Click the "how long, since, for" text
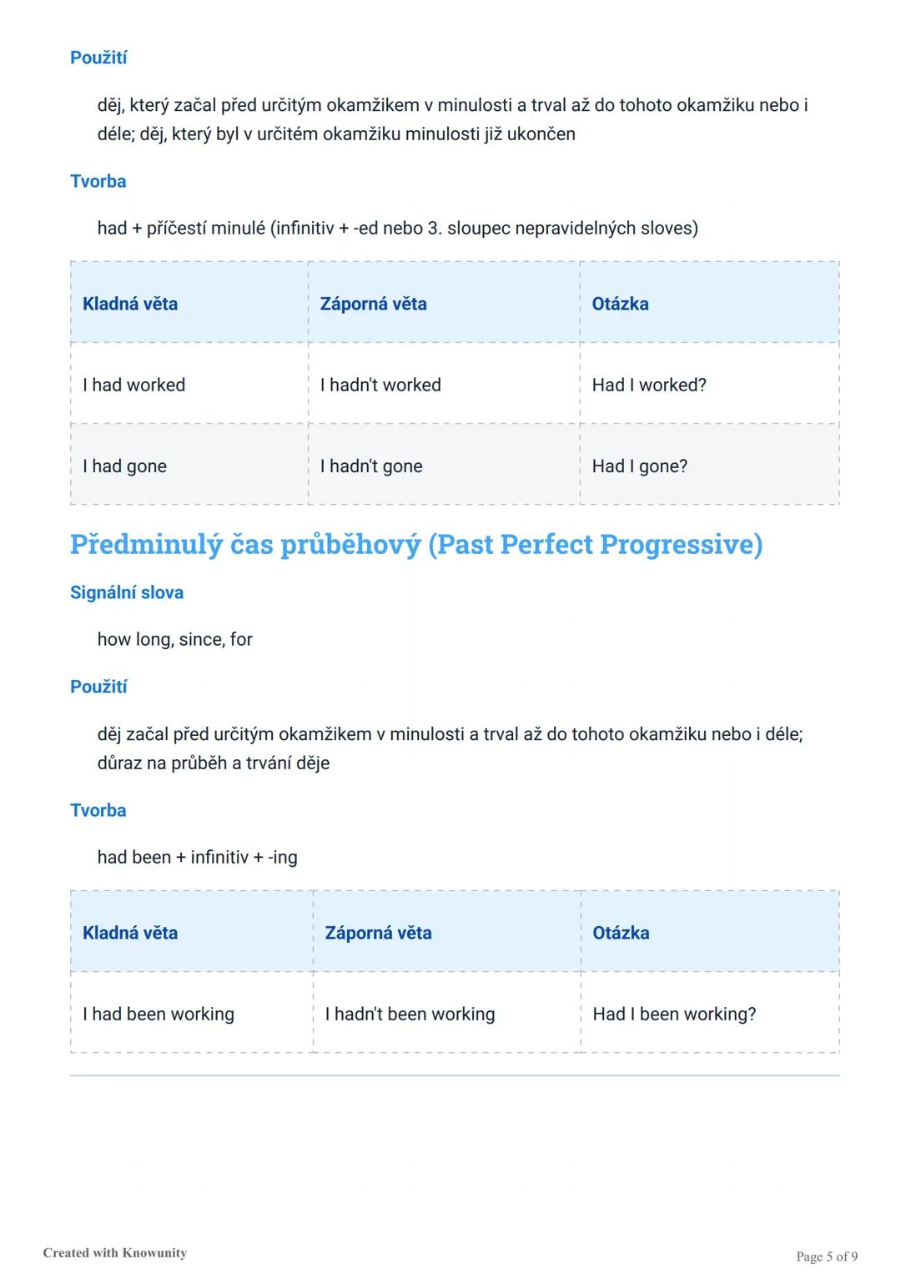 [174, 639]
